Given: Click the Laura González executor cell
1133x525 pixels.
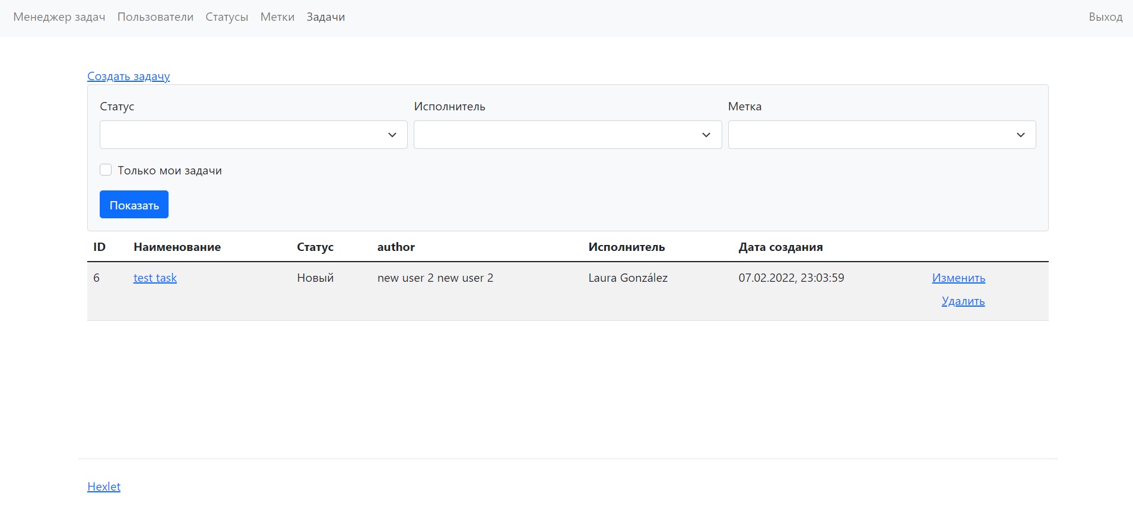Looking at the screenshot, I should pos(628,278).
